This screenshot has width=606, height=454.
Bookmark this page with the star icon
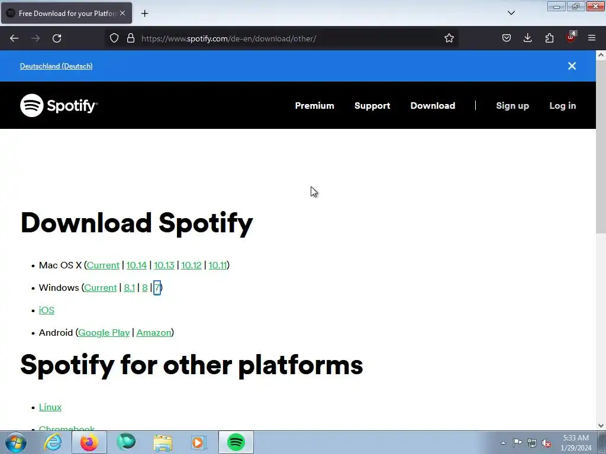coord(449,38)
